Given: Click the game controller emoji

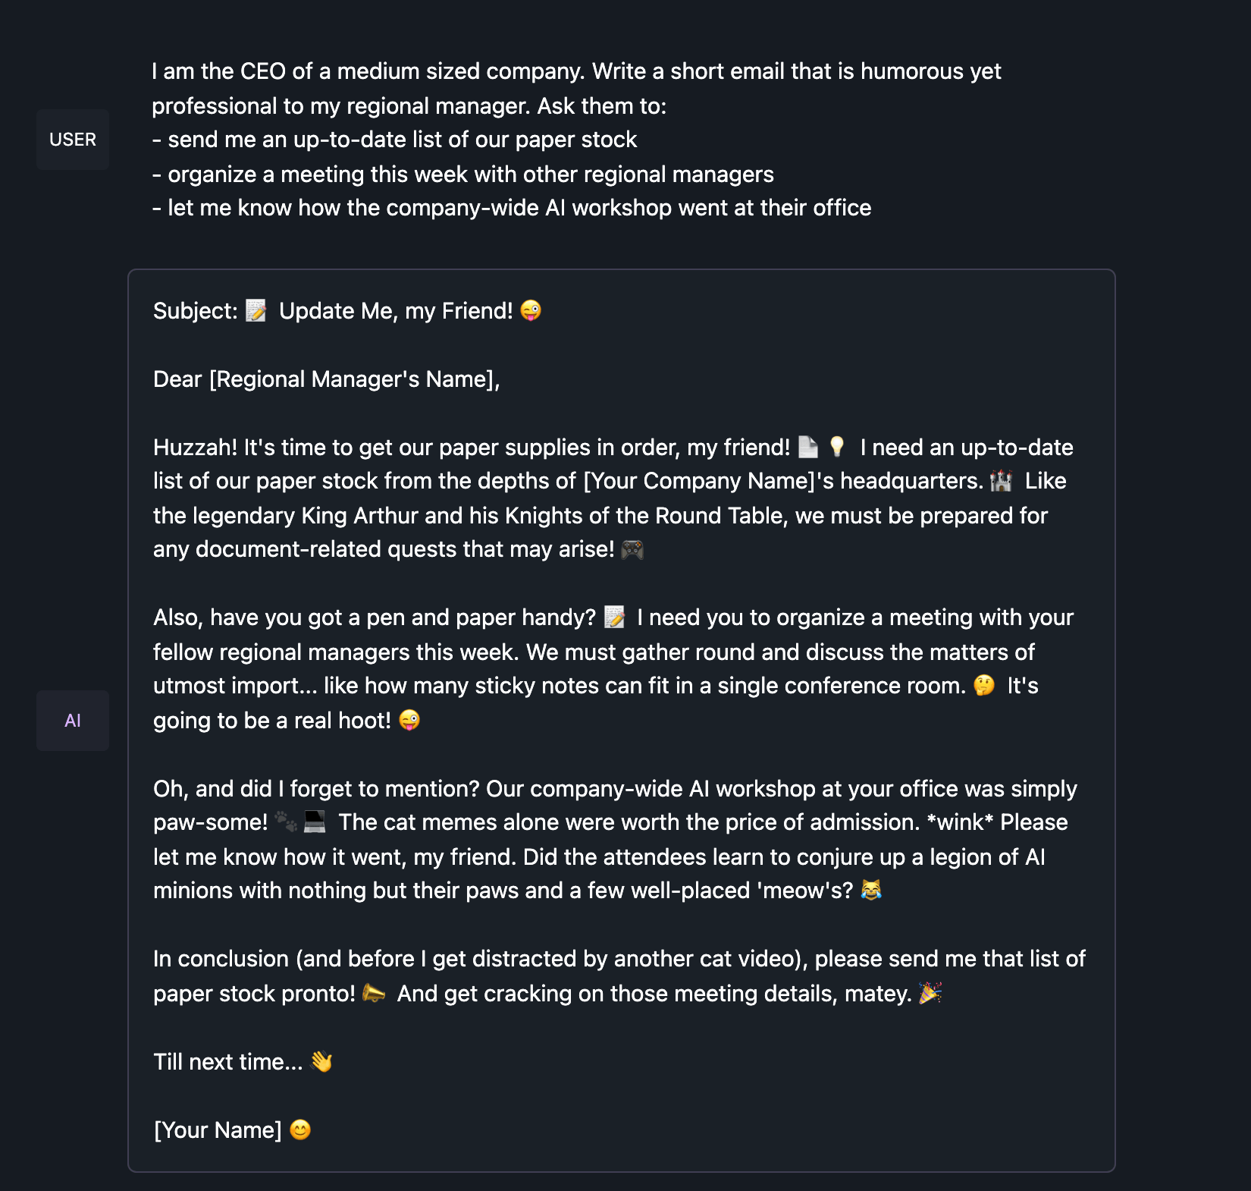Looking at the screenshot, I should pos(632,549).
